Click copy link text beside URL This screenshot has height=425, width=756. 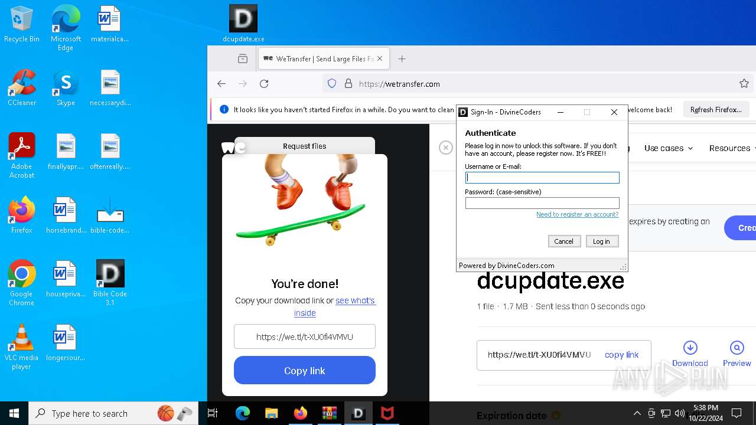(x=621, y=355)
